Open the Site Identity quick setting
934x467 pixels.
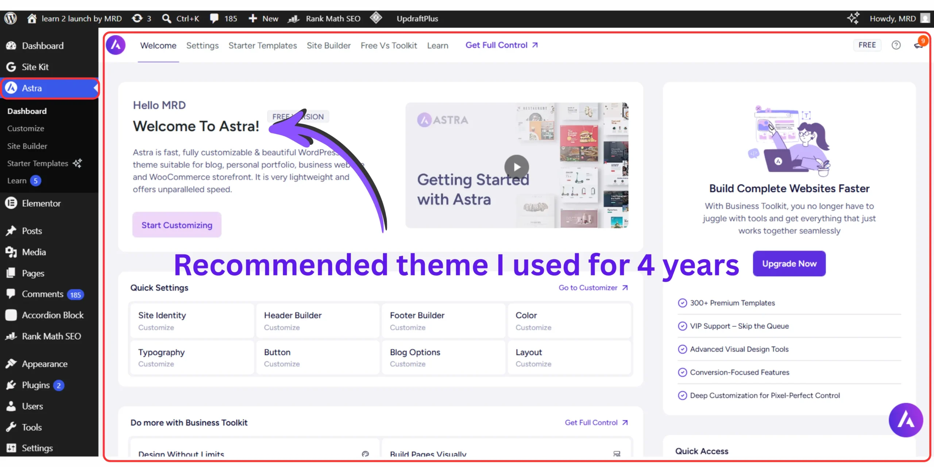[x=192, y=321]
